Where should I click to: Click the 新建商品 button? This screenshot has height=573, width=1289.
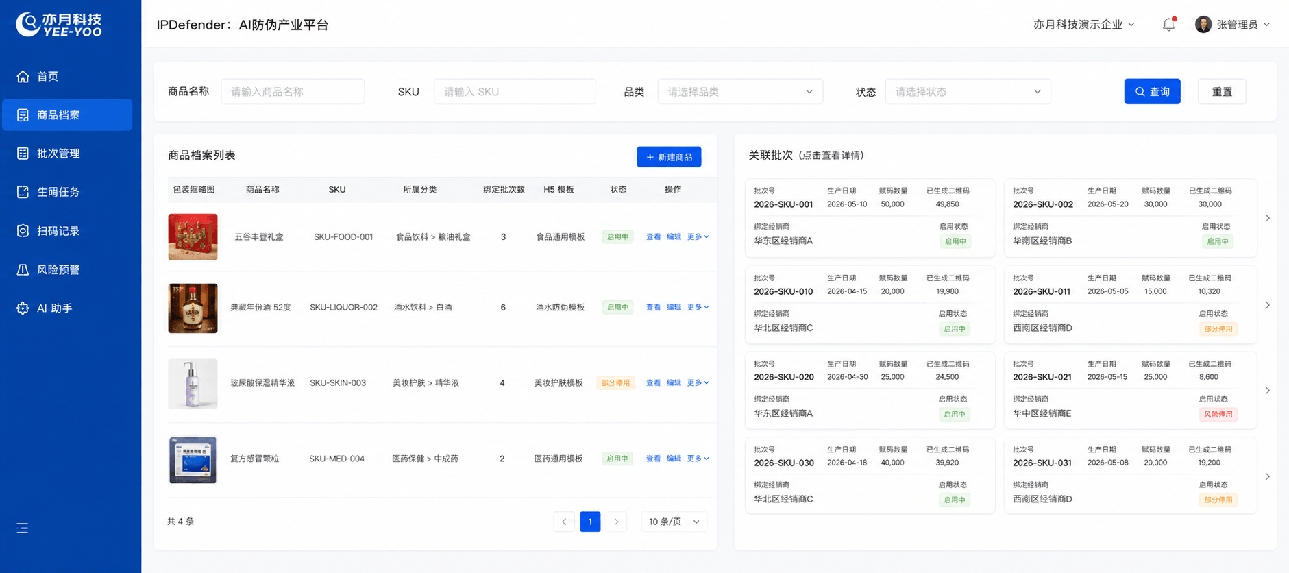(x=669, y=157)
